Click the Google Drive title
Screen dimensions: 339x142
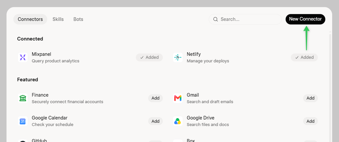coord(201,118)
